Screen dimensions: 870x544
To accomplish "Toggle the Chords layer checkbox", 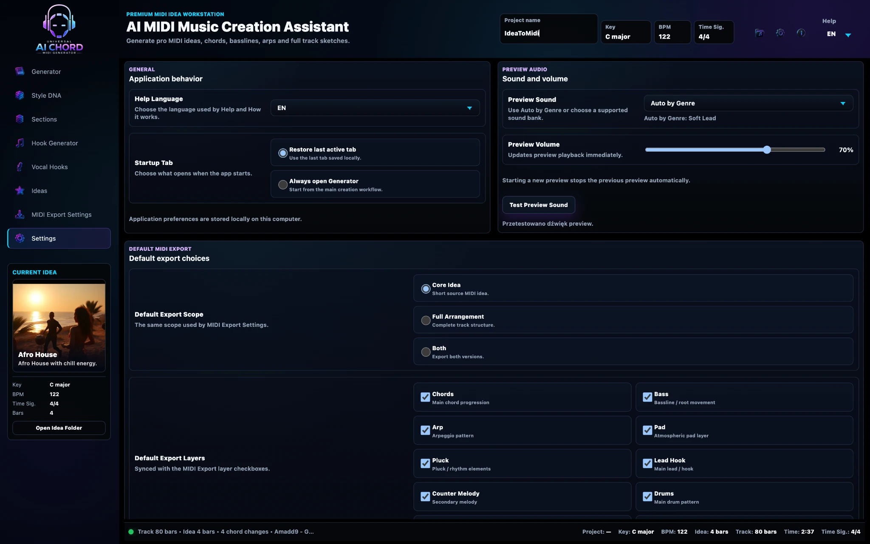I will coord(425,397).
